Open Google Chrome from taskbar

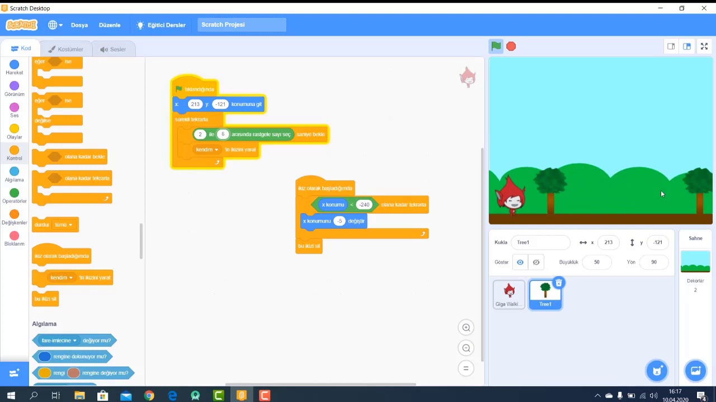tap(149, 395)
